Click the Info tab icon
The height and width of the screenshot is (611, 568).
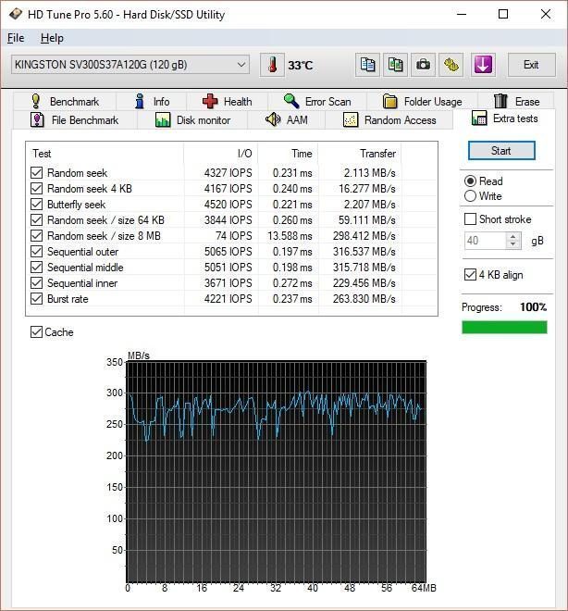(140, 101)
